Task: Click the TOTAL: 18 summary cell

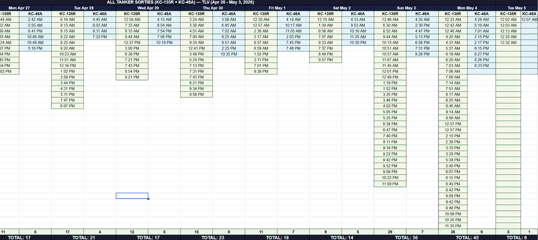Action: 277,238
